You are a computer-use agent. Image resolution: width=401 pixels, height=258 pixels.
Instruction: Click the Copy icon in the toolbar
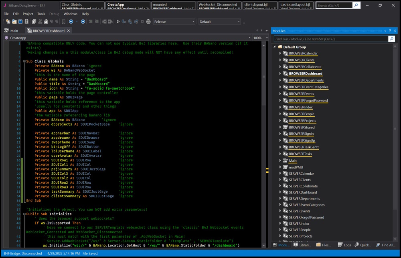[34, 22]
